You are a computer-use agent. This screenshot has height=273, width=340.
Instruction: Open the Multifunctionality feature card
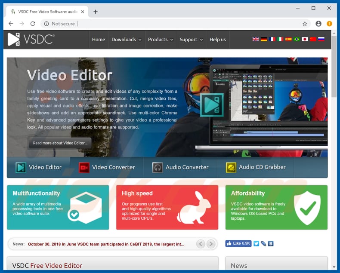[58, 207]
